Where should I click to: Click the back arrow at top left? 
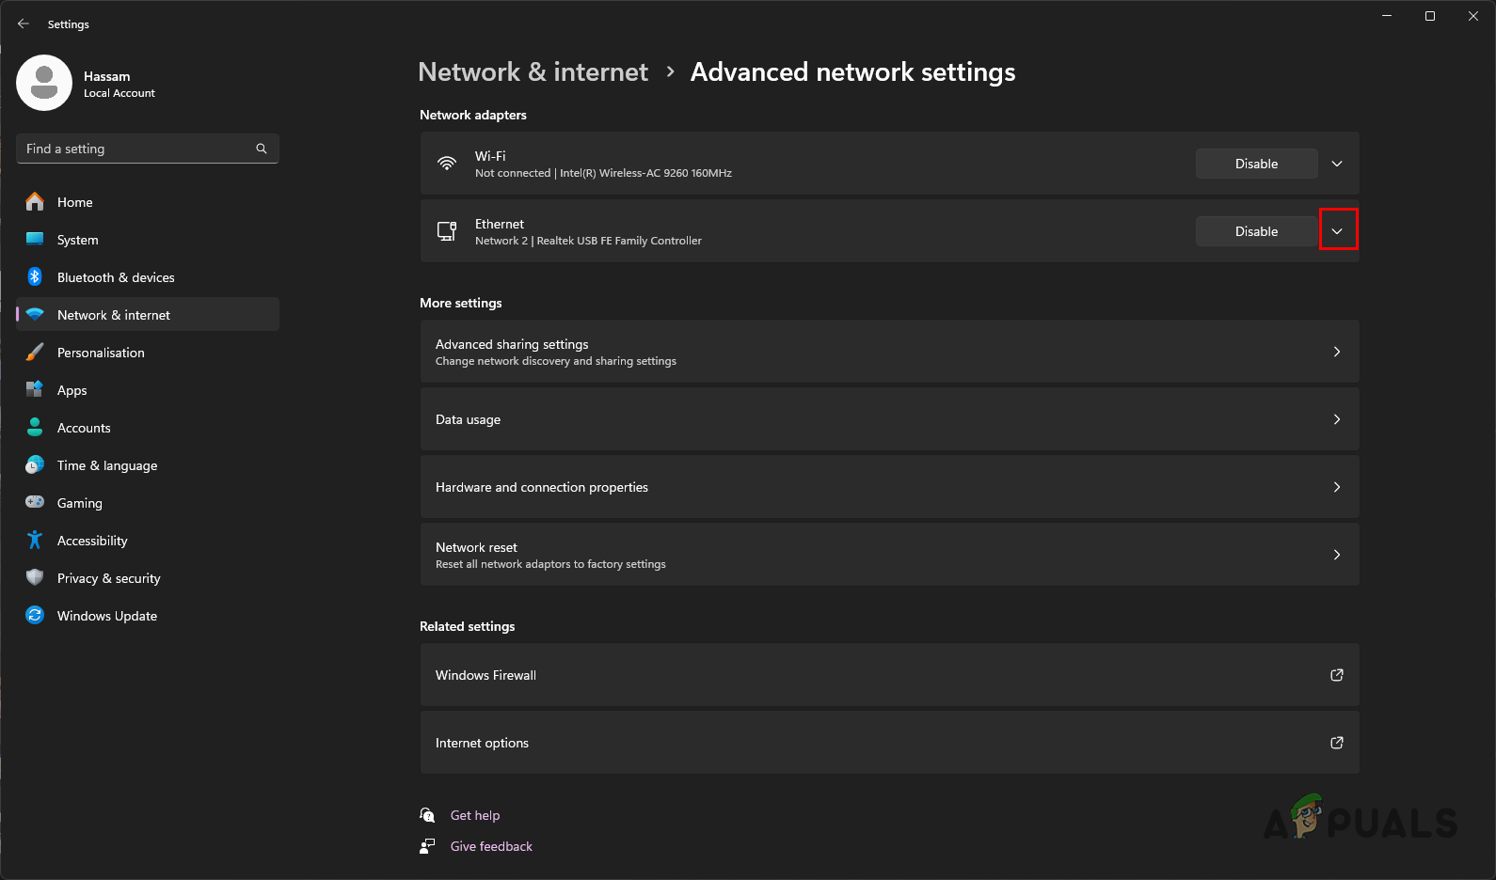(x=23, y=24)
